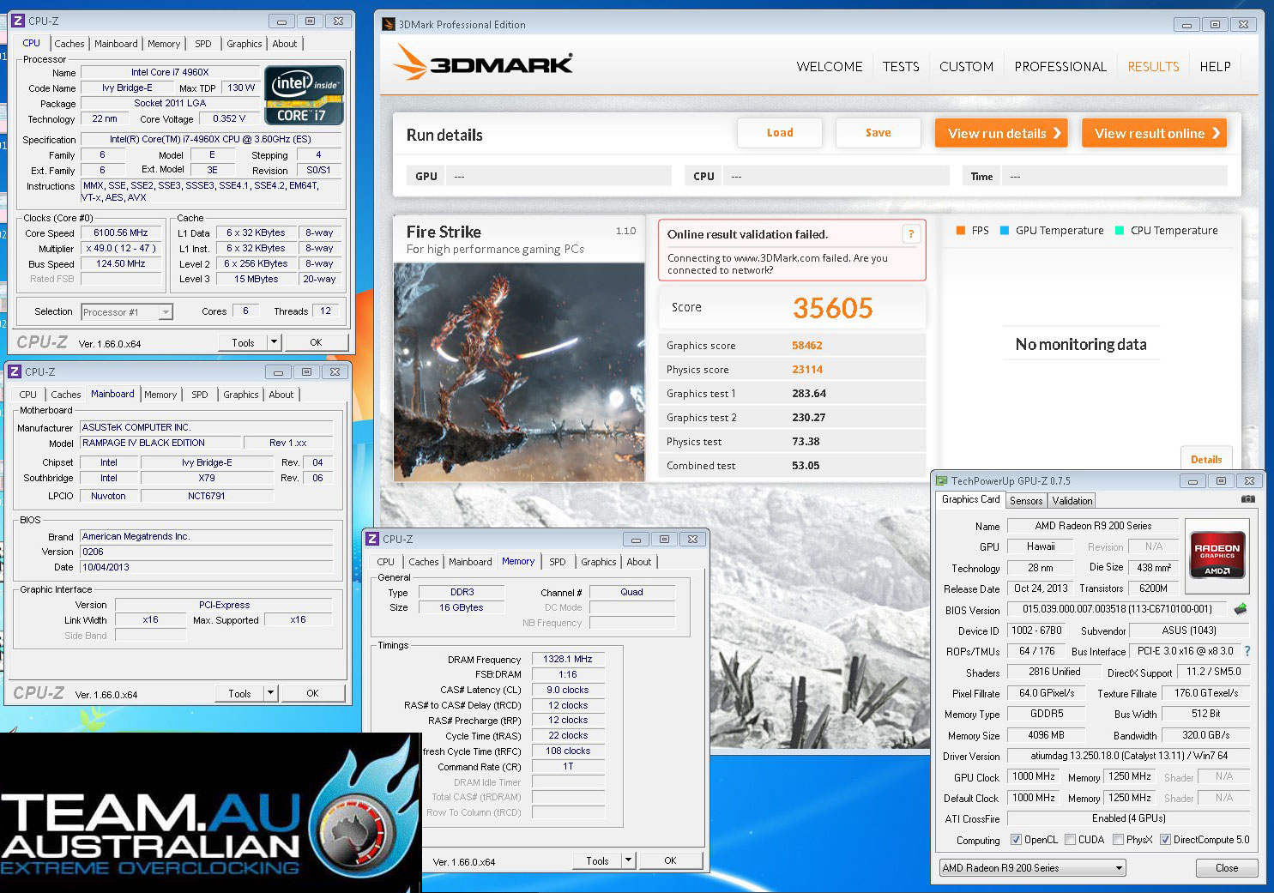Image resolution: width=1274 pixels, height=893 pixels.
Task: Open the PROFESSIONAL page in 3DMark
Action: pos(1060,66)
